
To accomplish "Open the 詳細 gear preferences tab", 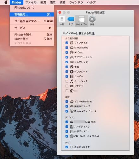I will (92, 21).
